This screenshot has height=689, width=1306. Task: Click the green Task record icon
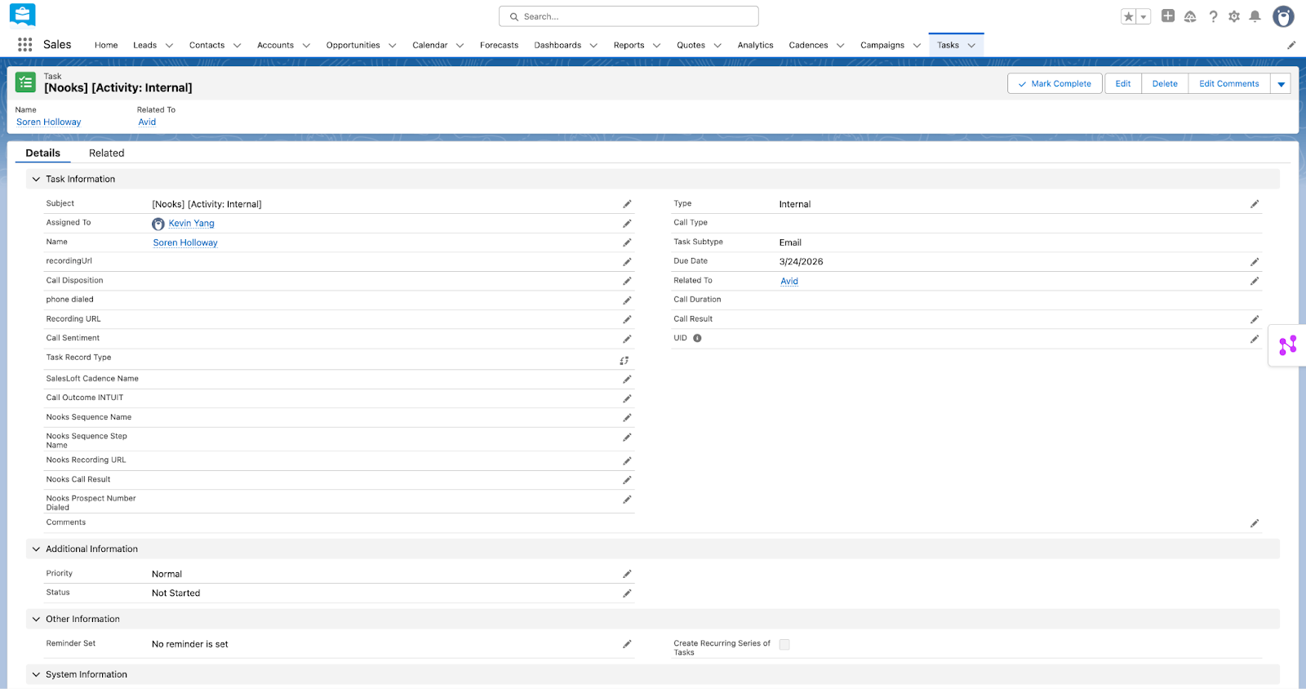[x=25, y=82]
